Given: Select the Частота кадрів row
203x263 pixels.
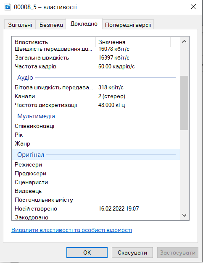Looking at the screenshot, I should pos(96,67).
